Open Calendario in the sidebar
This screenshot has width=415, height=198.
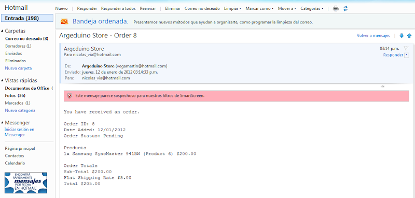point(15,163)
